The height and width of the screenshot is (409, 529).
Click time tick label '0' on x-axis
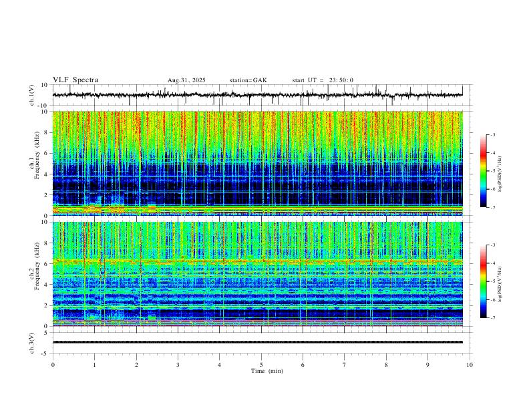tap(53, 365)
